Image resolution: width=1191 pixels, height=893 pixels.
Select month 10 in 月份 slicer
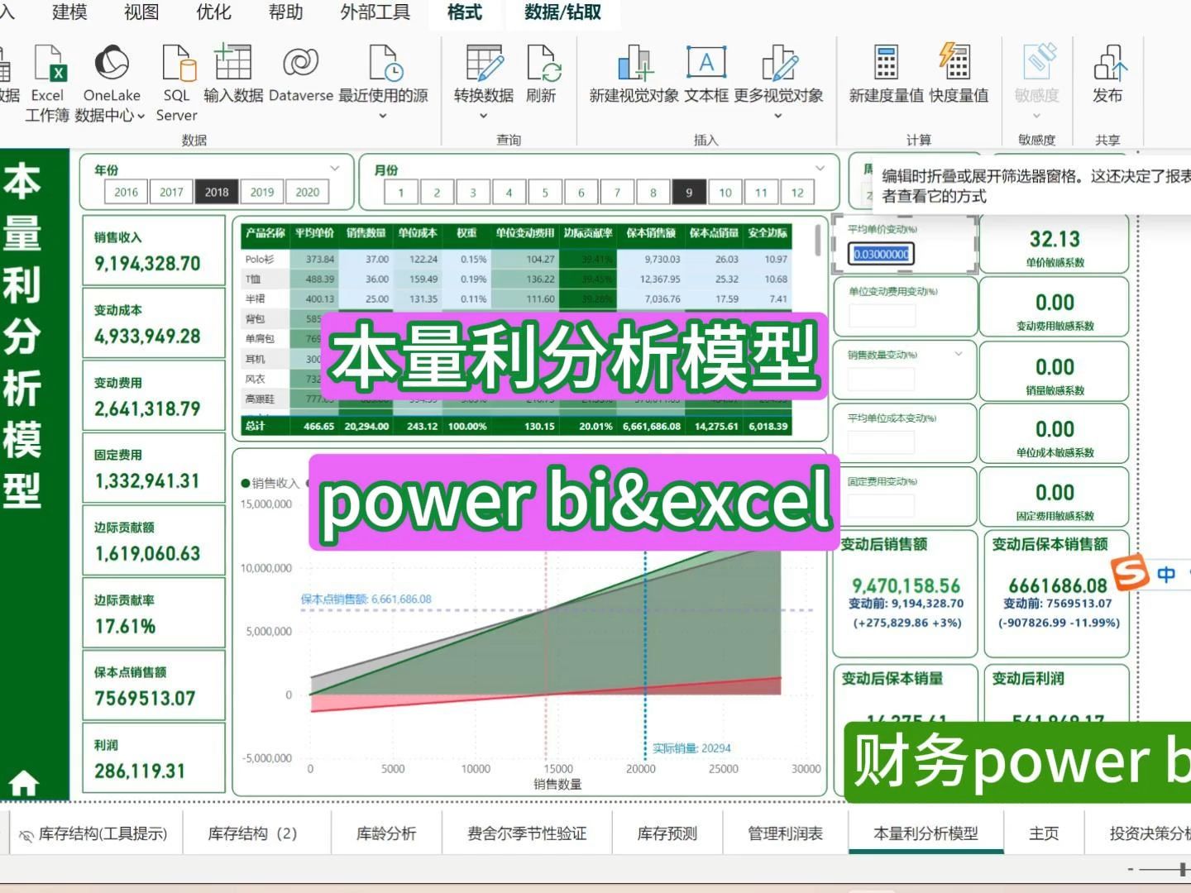[725, 193]
